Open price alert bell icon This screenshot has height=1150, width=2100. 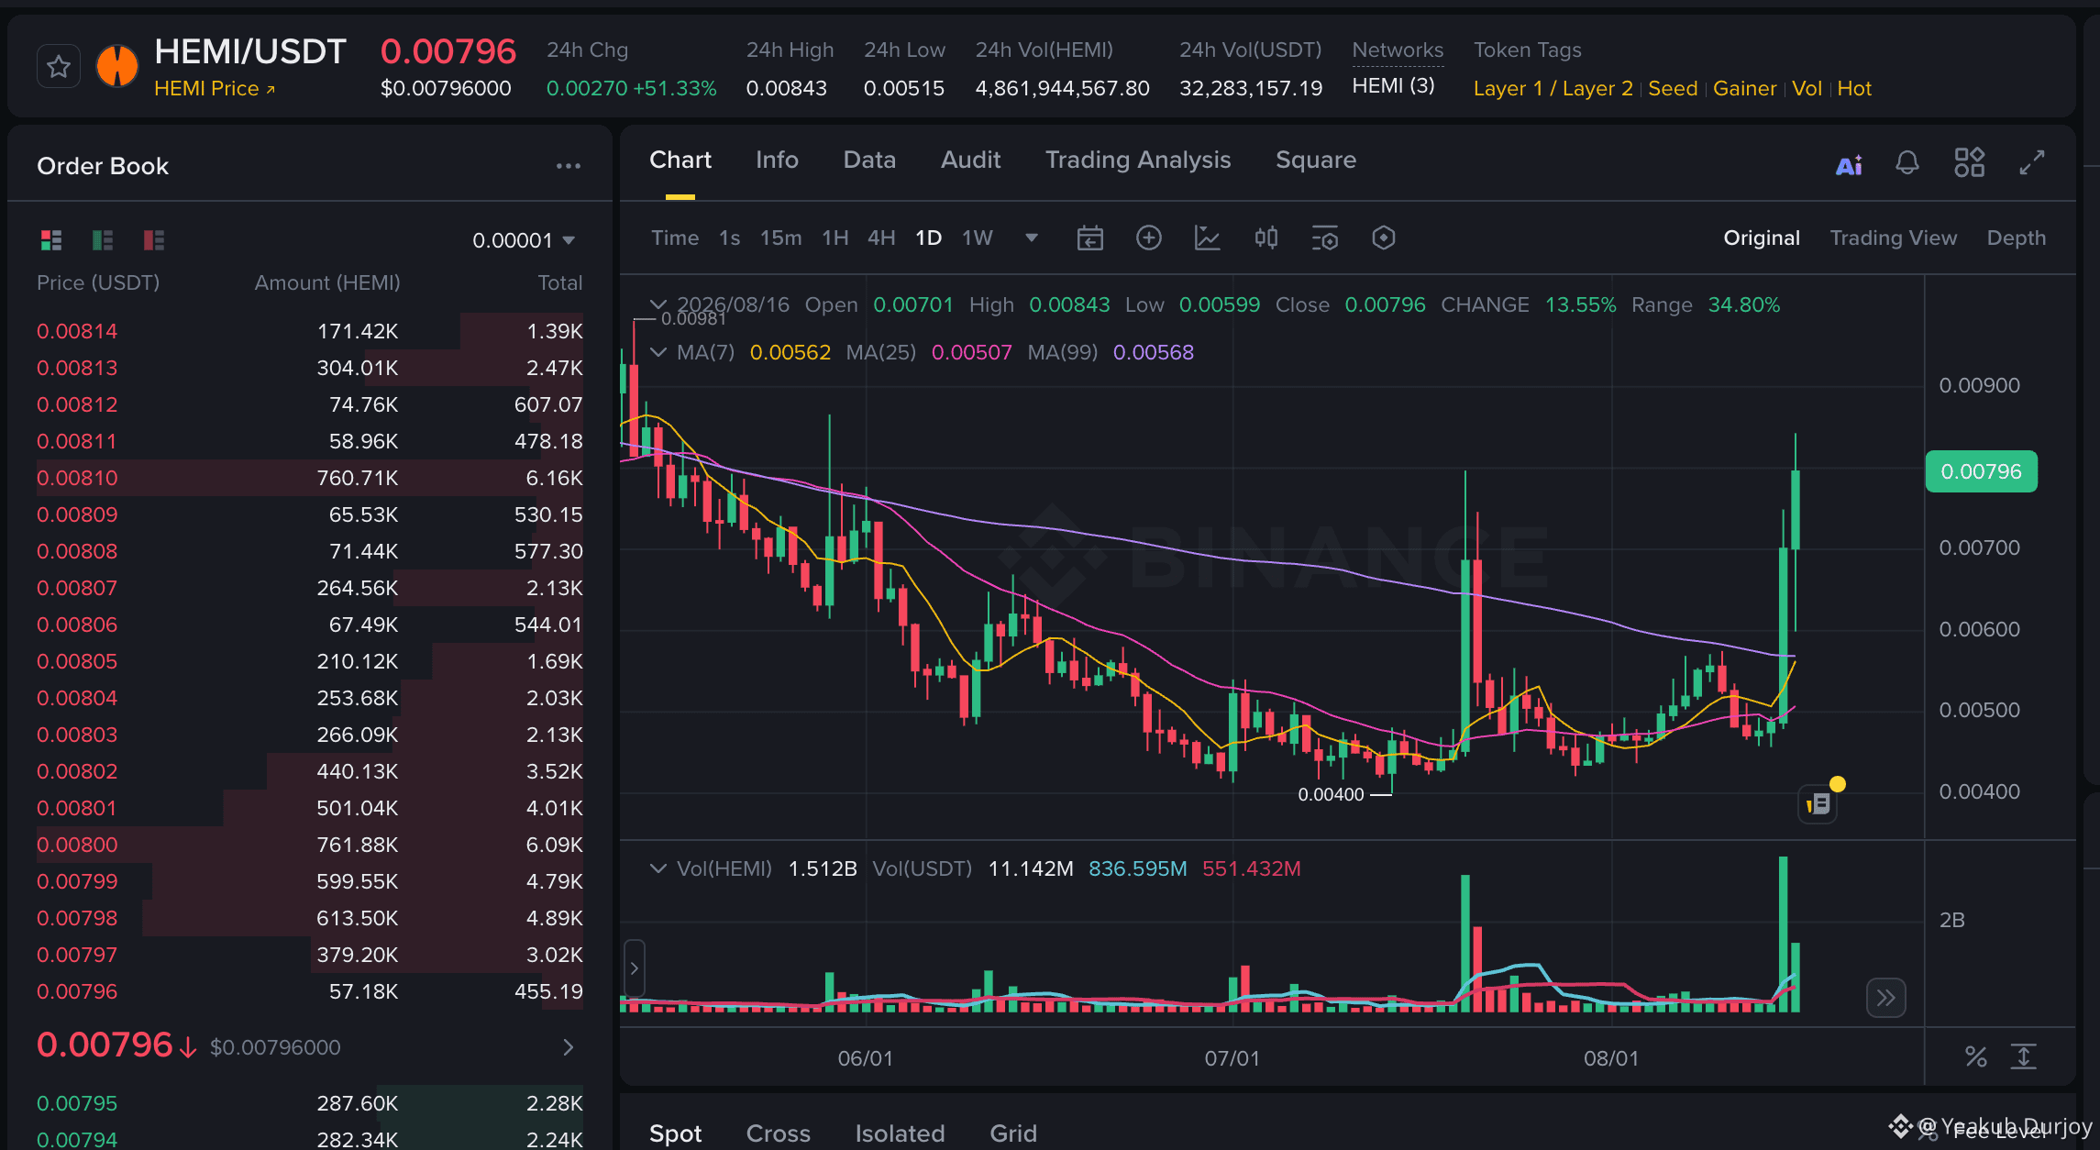coord(1907,163)
